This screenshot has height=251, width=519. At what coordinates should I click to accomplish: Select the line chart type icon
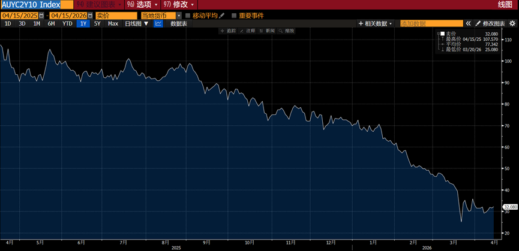pyautogui.click(x=158, y=24)
